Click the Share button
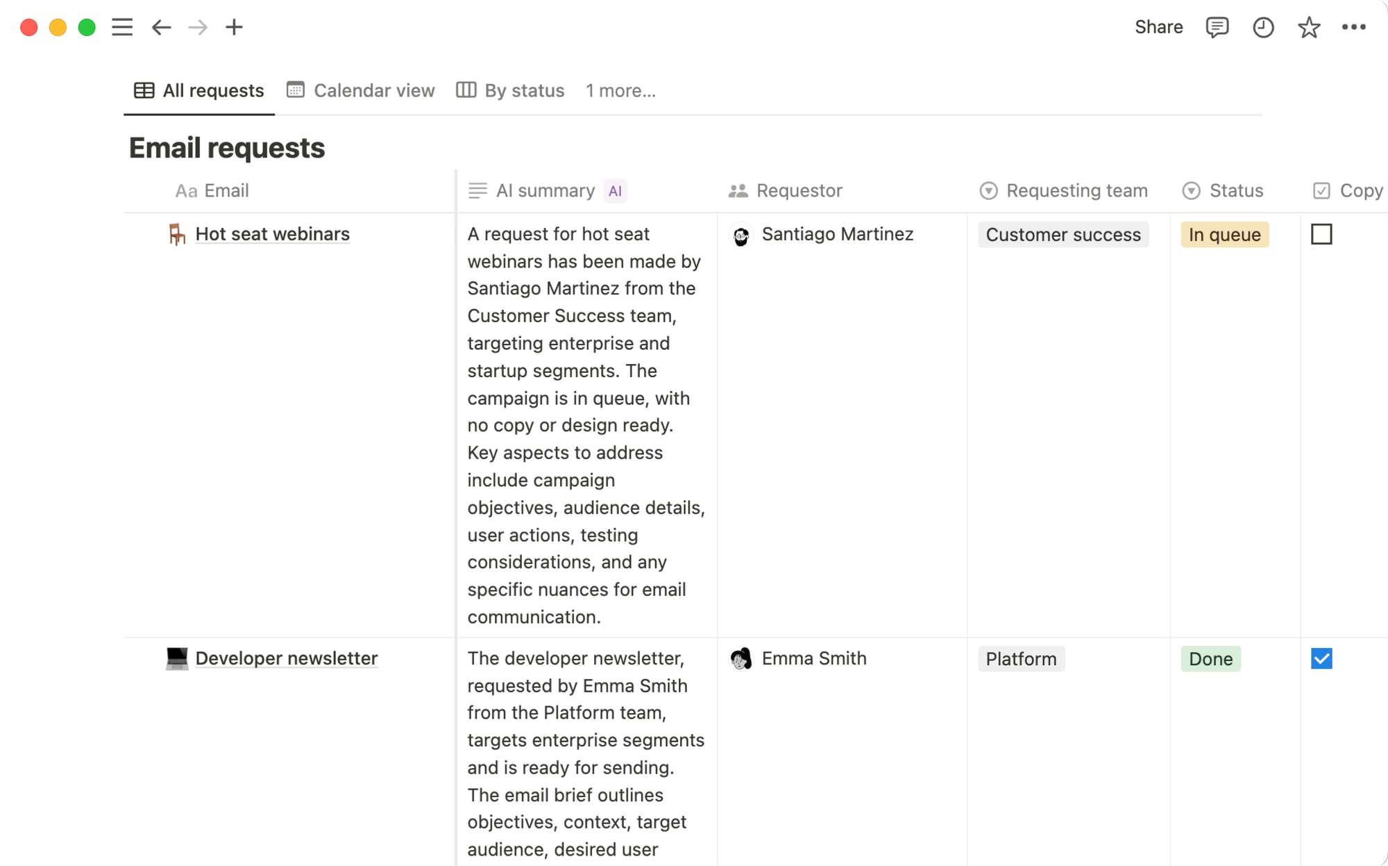The height and width of the screenshot is (866, 1388). 1159,27
